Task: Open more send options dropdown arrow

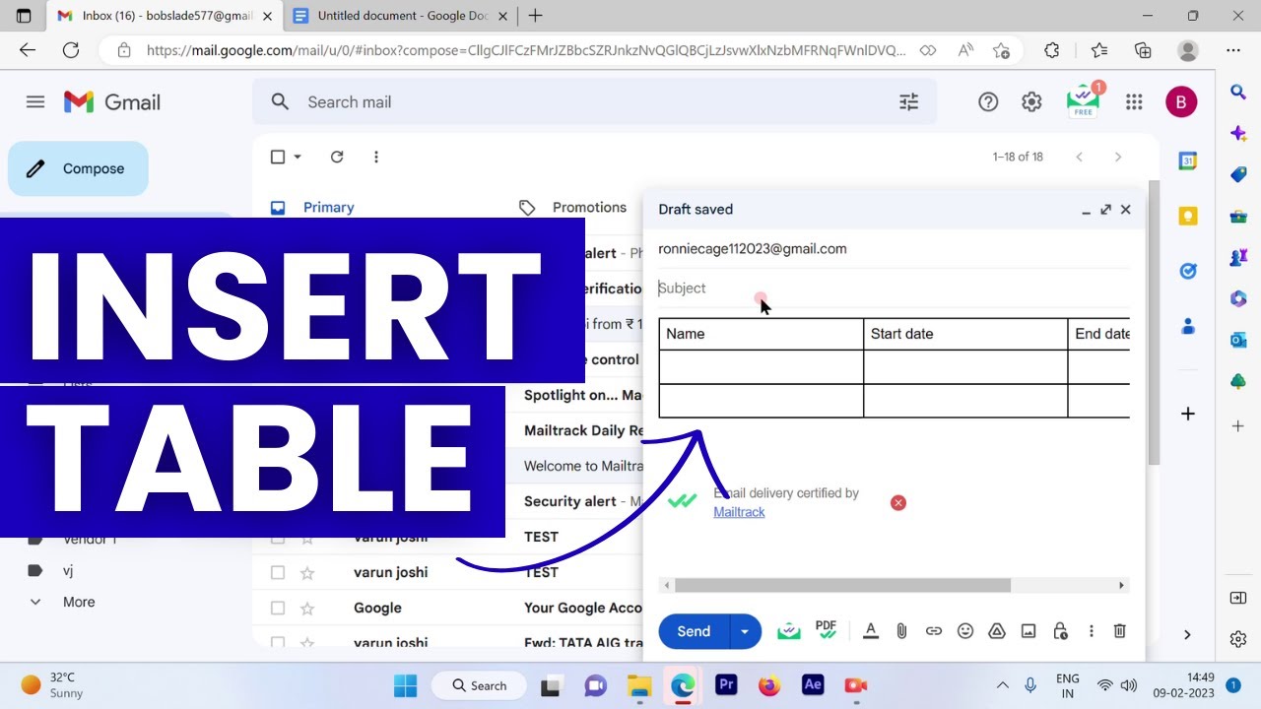Action: click(745, 631)
